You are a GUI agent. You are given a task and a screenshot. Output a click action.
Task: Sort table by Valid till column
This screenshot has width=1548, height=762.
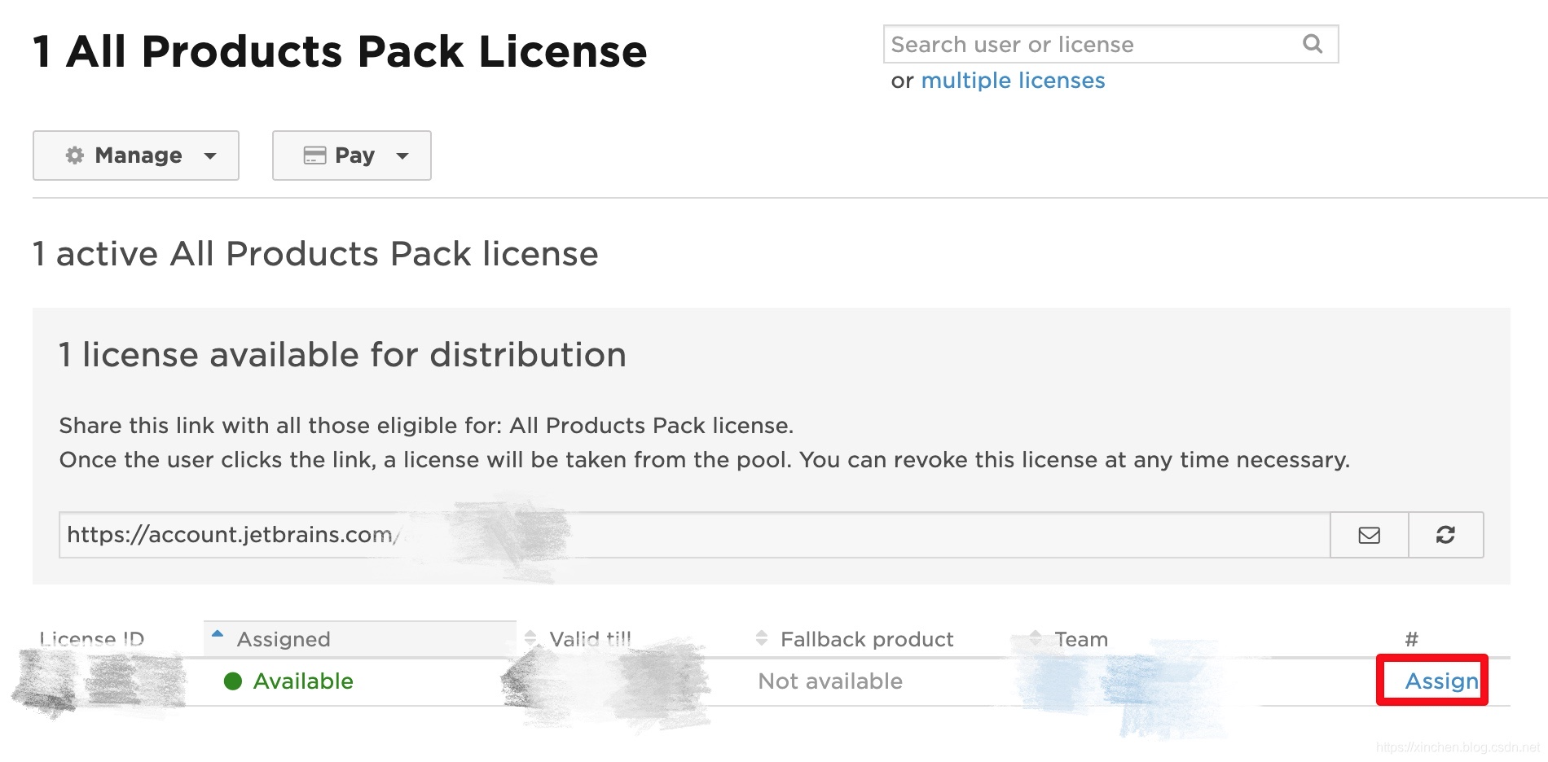pyautogui.click(x=590, y=639)
